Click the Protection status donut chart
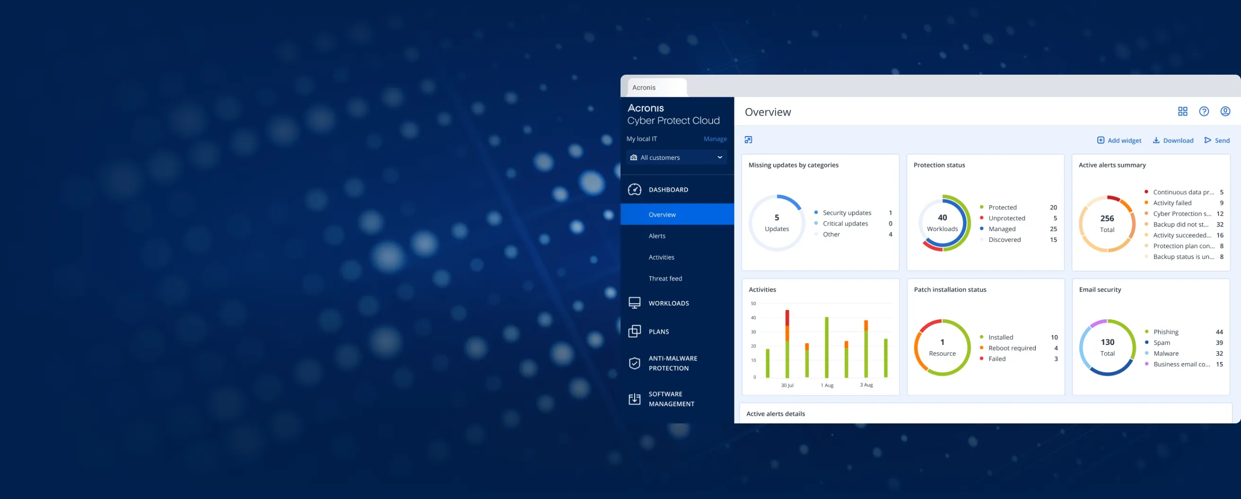This screenshot has width=1241, height=499. tap(943, 223)
